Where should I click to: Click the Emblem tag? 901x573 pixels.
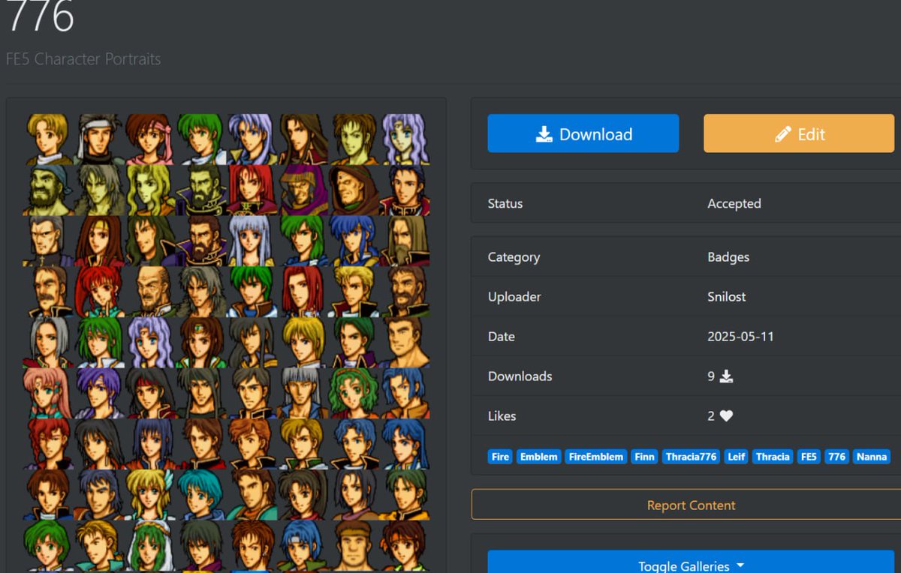[538, 456]
